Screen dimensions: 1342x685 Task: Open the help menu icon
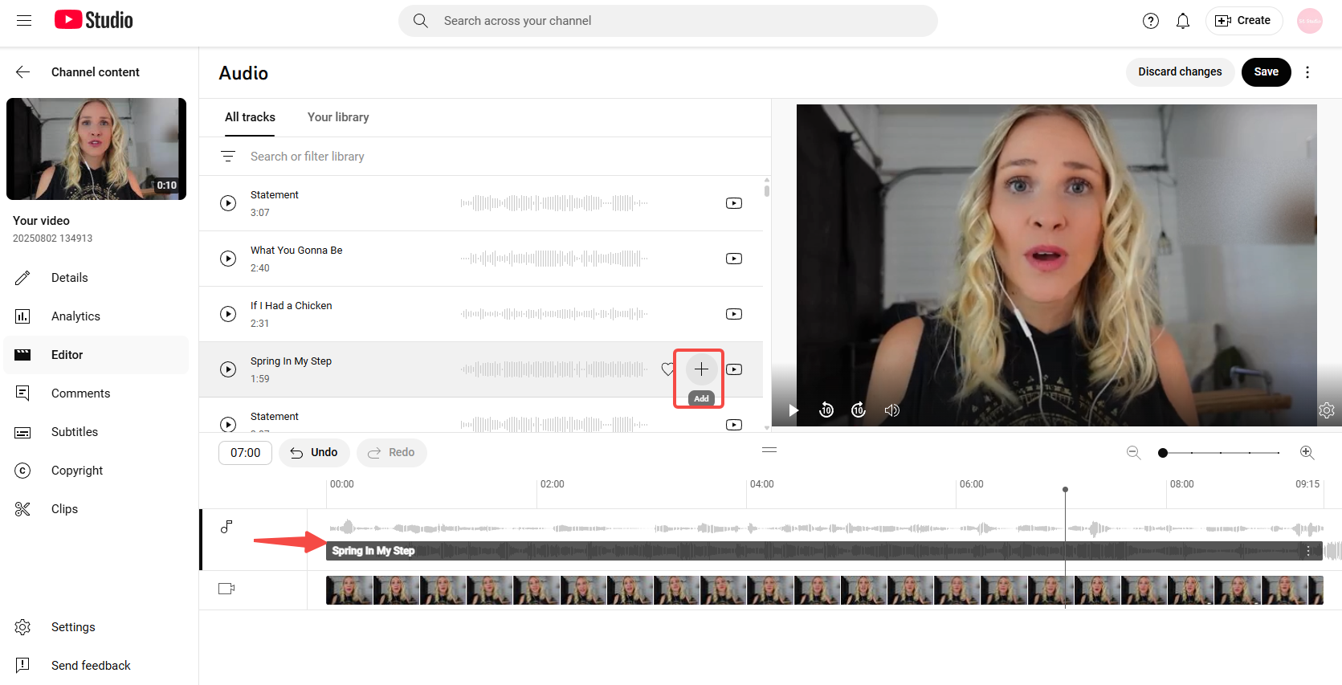pos(1150,21)
